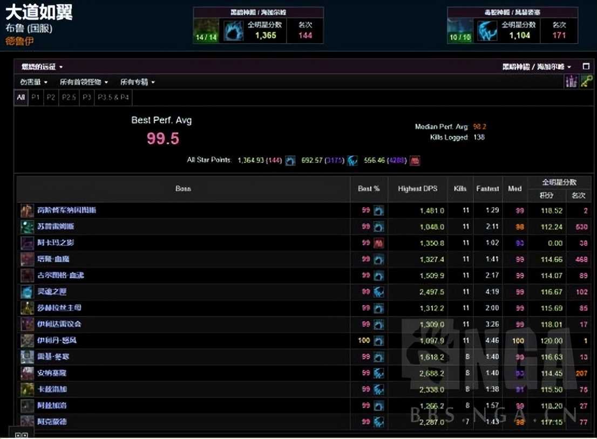Click the spec icon beside score 1,104

486,31
